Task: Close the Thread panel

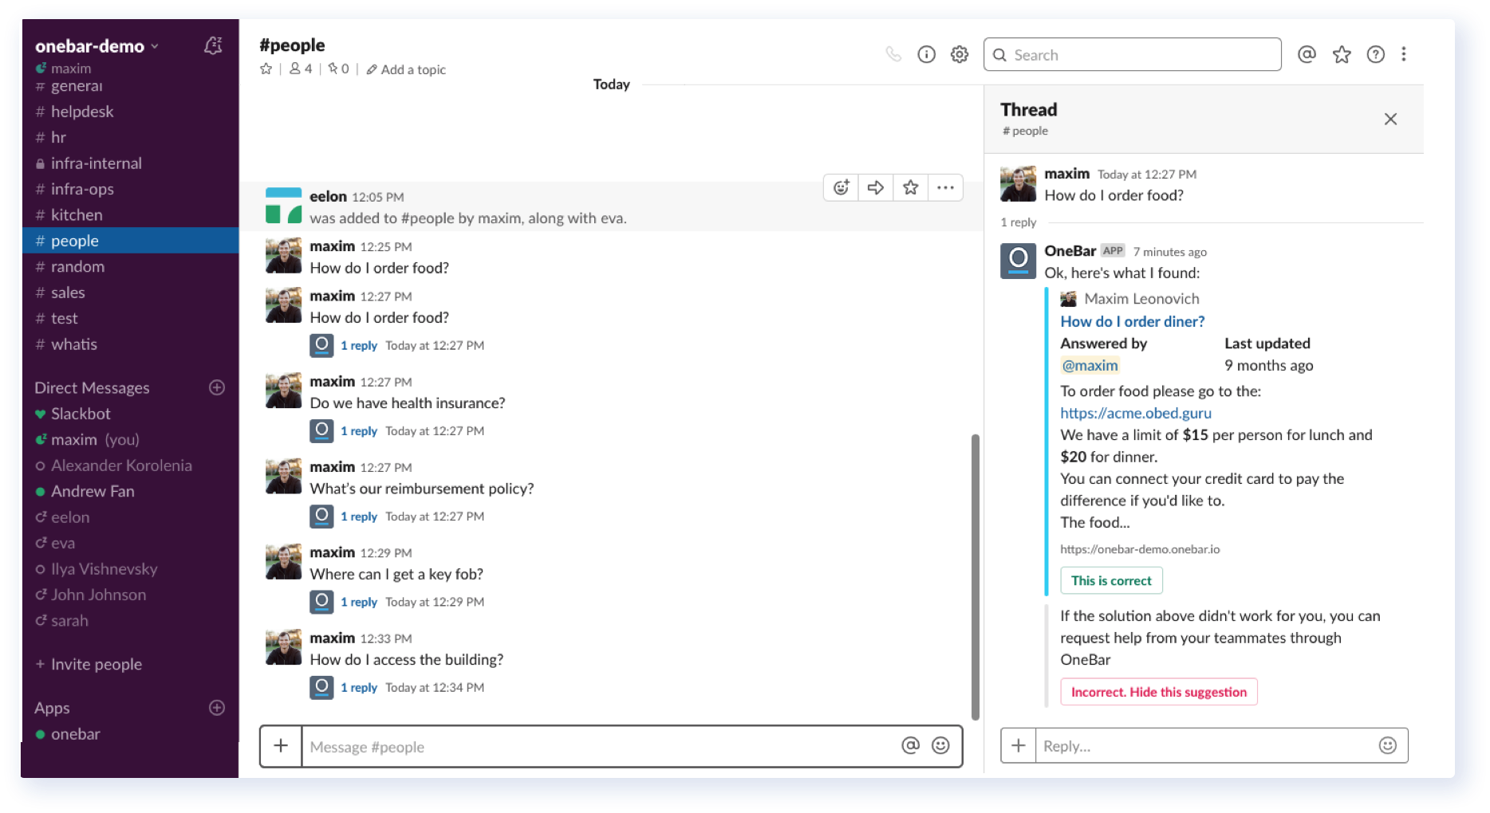Action: pyautogui.click(x=1390, y=119)
